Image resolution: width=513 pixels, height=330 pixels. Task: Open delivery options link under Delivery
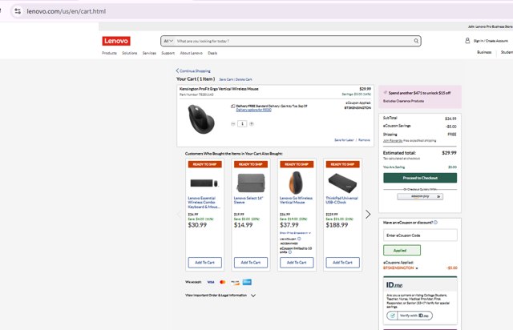253,110
